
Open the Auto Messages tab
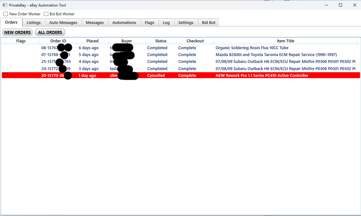point(63,22)
